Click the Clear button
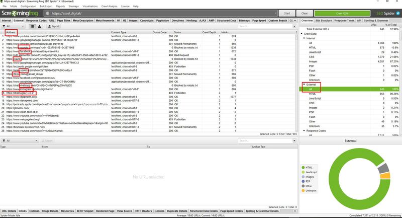 pos(305,14)
